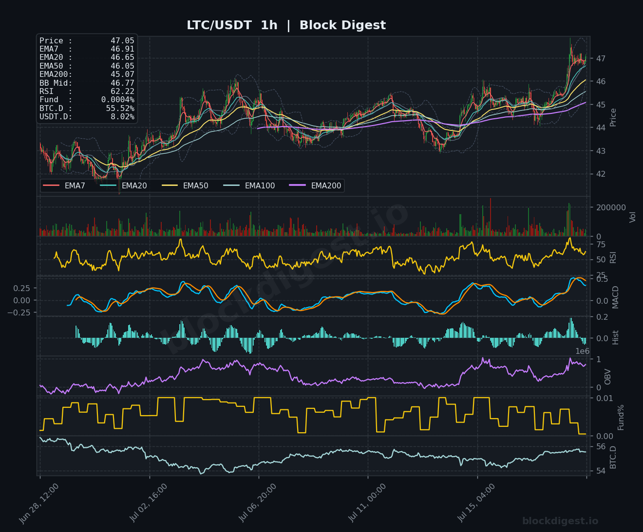643x532 pixels.
Task: Click the Hist axis label
Action: 616,337
